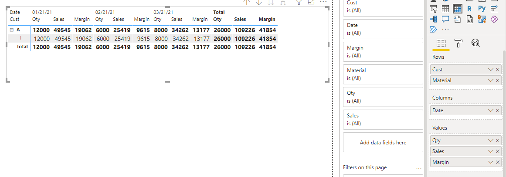The width and height of the screenshot is (506, 177).
Task: Open dropdown for Sales in Values
Action: pyautogui.click(x=491, y=151)
